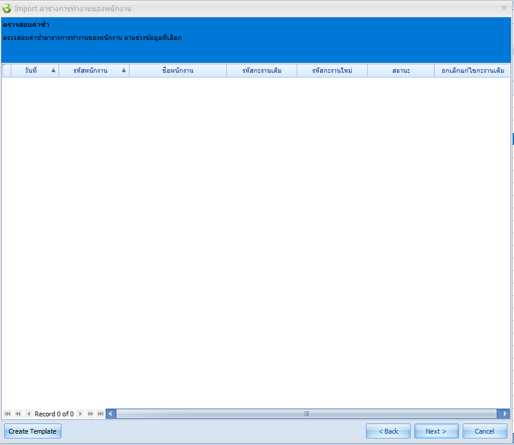Sort by วันที่ column header
514x445 pixels.
(x=35, y=70)
